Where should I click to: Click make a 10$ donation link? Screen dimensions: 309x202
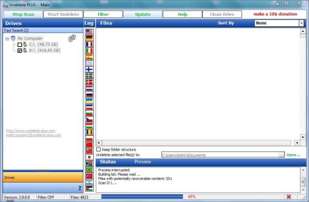pyautogui.click(x=275, y=14)
